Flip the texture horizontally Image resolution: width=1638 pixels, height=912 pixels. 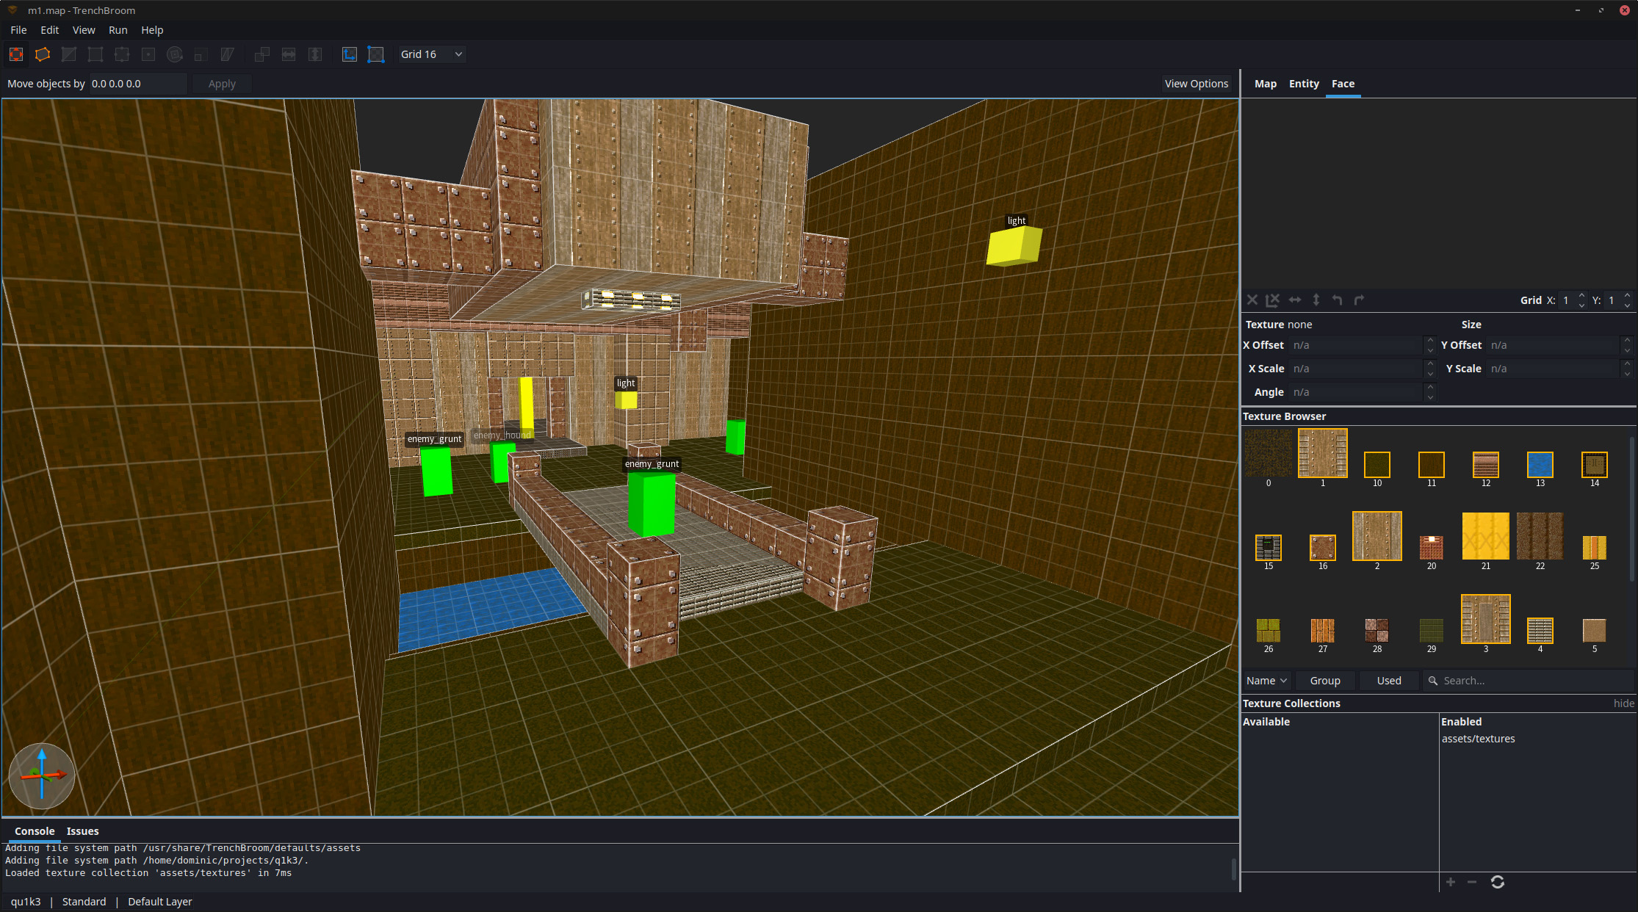[x=1295, y=300]
